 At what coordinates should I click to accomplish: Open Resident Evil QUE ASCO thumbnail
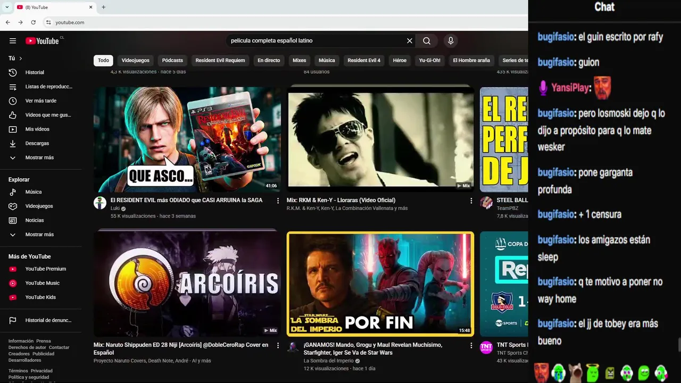[x=187, y=139]
